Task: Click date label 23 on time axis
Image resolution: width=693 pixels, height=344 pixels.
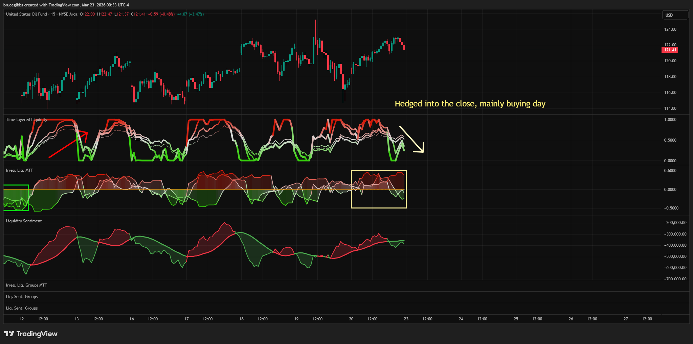Action: point(406,319)
